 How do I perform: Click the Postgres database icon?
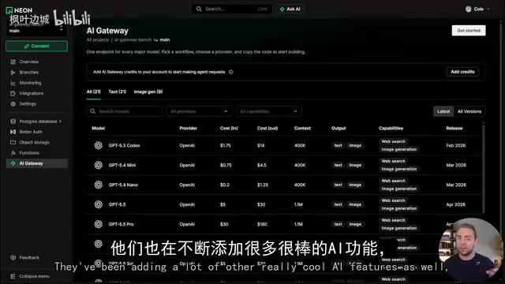pyautogui.click(x=13, y=121)
